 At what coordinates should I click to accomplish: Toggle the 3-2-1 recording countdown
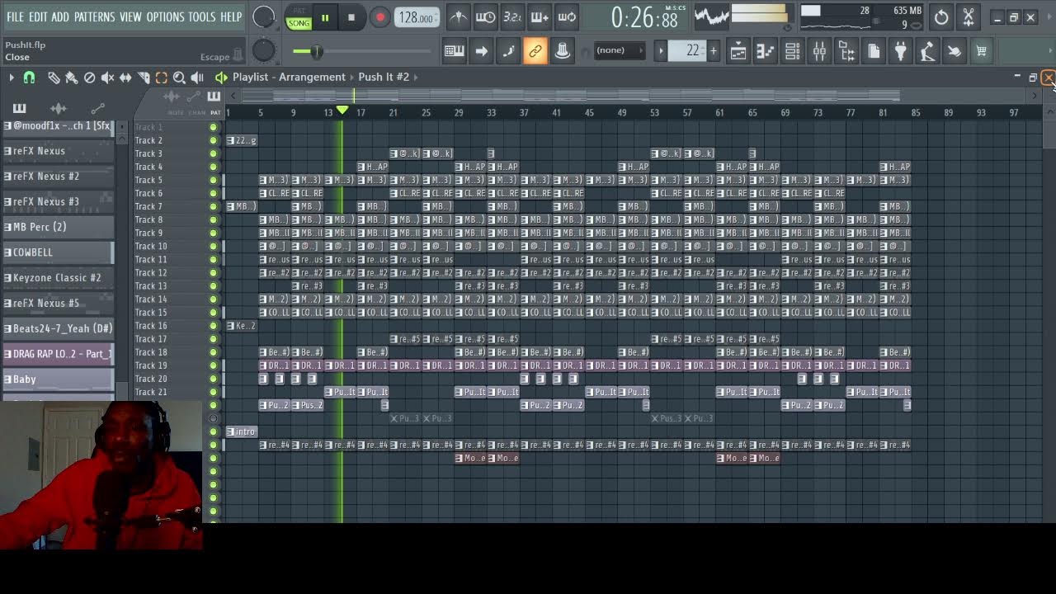(512, 17)
